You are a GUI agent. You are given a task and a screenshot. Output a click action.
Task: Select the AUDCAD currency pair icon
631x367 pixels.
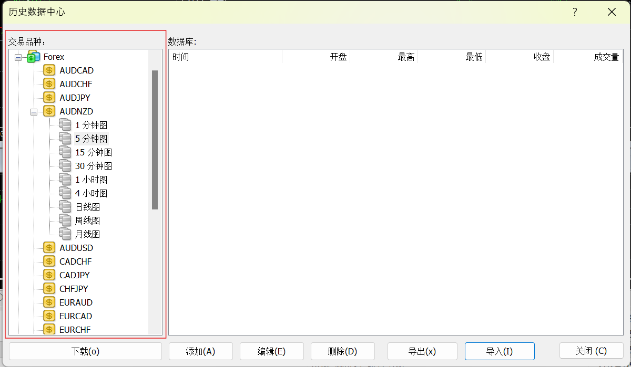49,70
